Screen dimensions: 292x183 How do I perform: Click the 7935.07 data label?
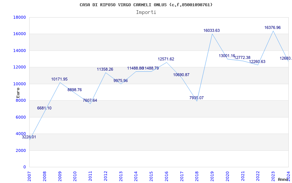coord(196,98)
